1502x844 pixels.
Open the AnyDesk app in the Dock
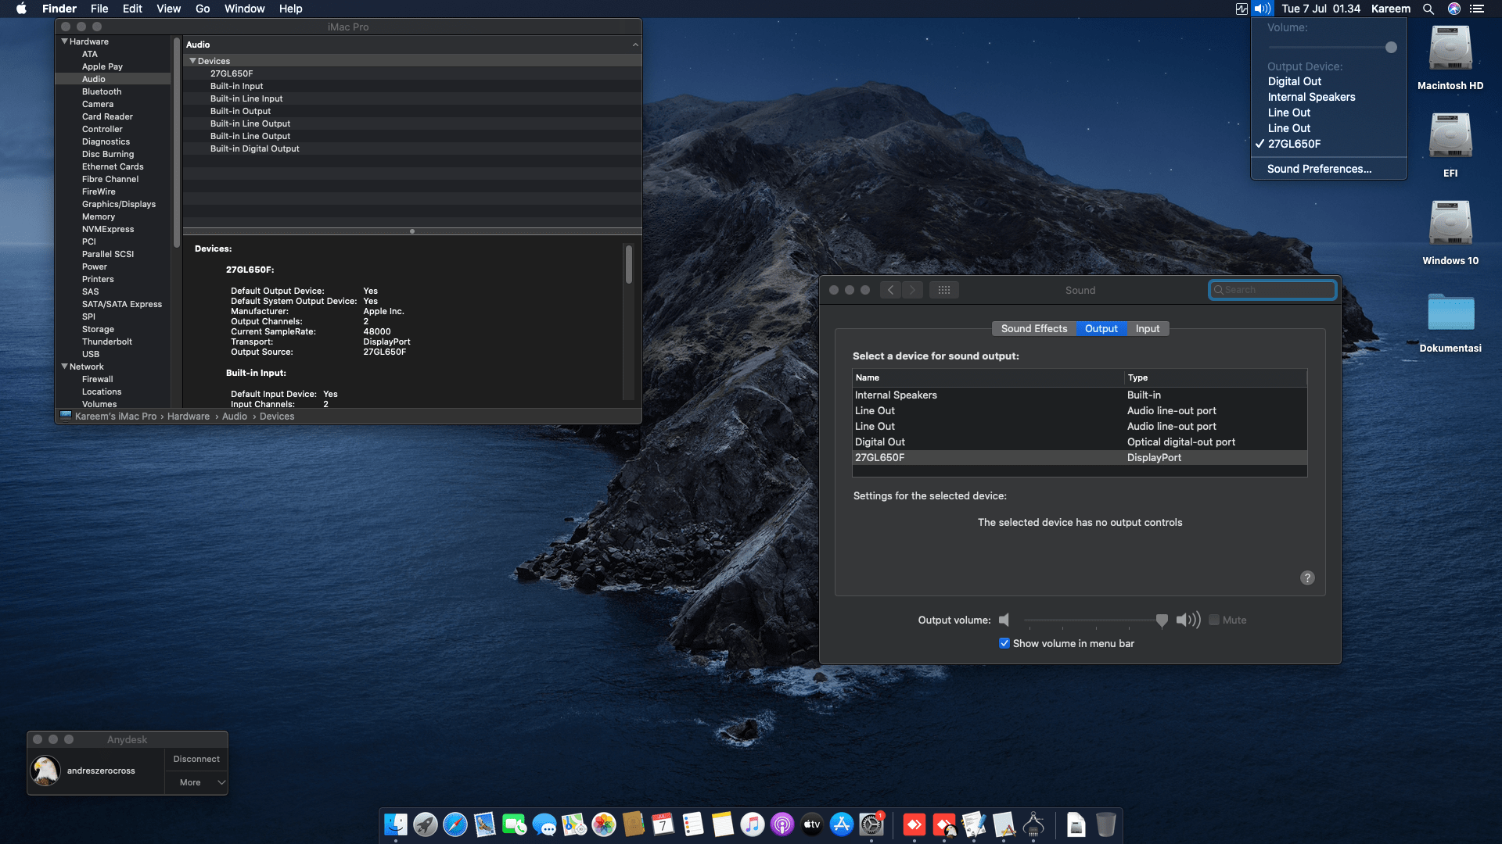pyautogui.click(x=915, y=824)
